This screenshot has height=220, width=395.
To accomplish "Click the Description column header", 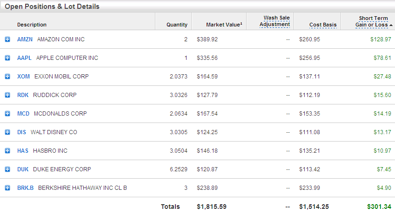I will pyautogui.click(x=32, y=25).
